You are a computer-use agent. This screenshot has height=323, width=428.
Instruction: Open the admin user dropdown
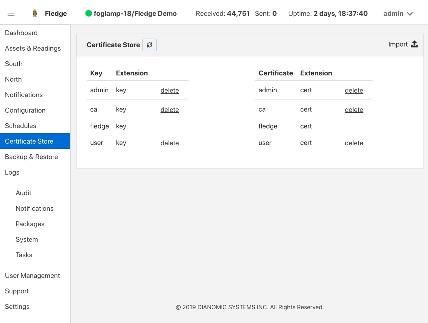pos(398,14)
